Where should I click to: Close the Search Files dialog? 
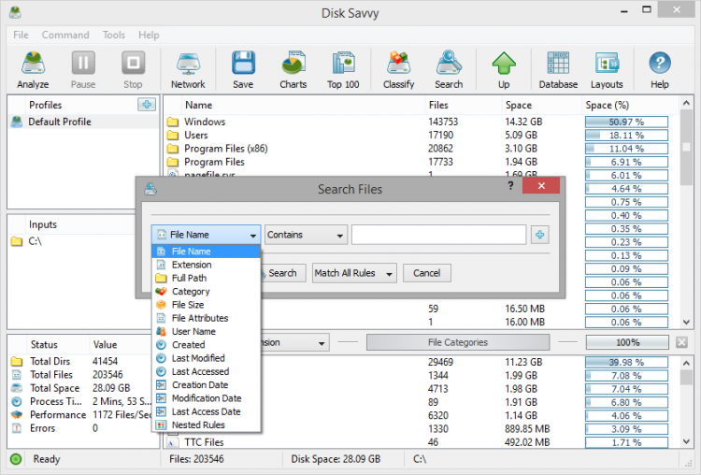point(541,186)
